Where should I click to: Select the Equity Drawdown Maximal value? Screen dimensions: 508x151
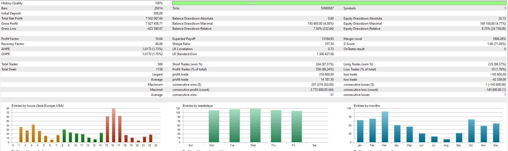click(x=493, y=24)
